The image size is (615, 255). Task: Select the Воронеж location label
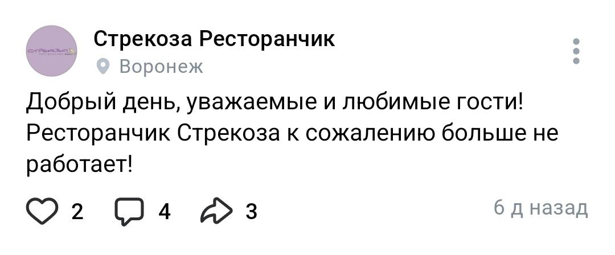160,68
